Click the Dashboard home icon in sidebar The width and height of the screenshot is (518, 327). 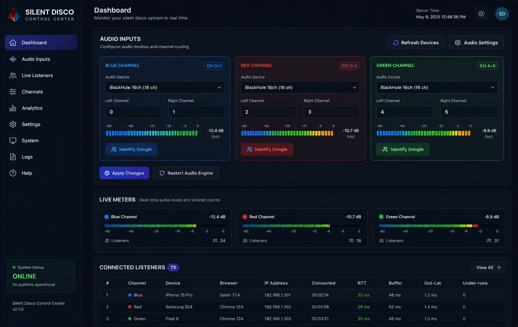tap(13, 43)
